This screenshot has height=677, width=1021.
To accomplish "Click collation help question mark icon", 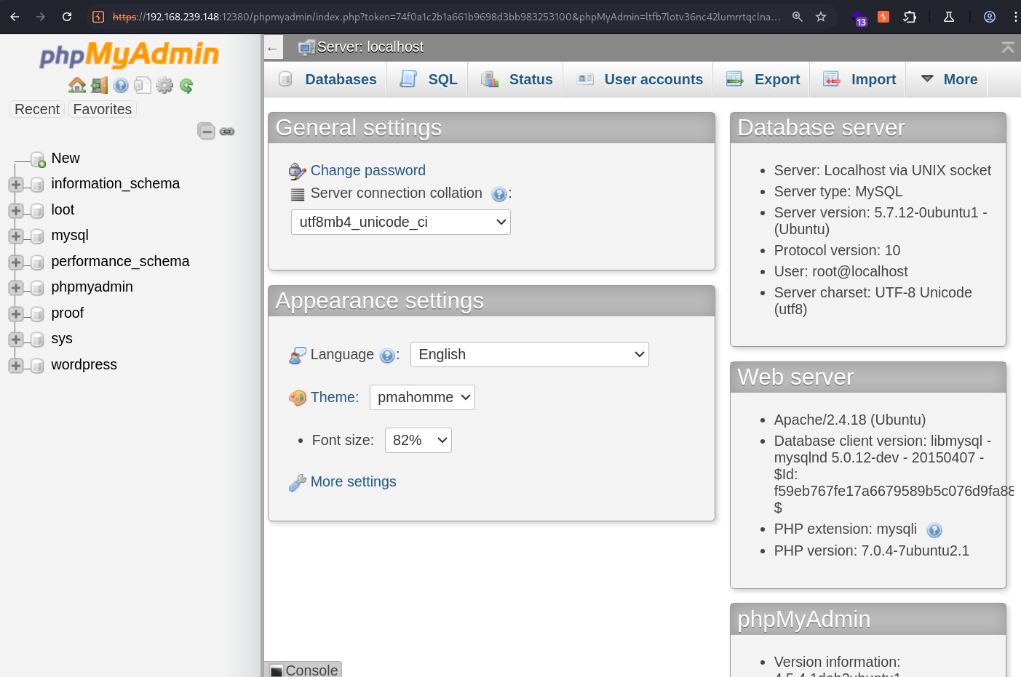I will point(498,194).
